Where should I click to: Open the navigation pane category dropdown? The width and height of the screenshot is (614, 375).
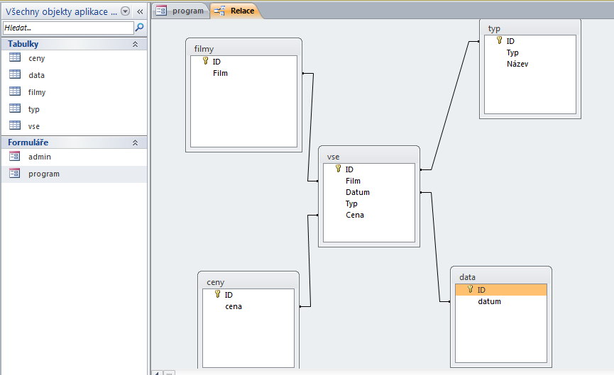click(126, 11)
